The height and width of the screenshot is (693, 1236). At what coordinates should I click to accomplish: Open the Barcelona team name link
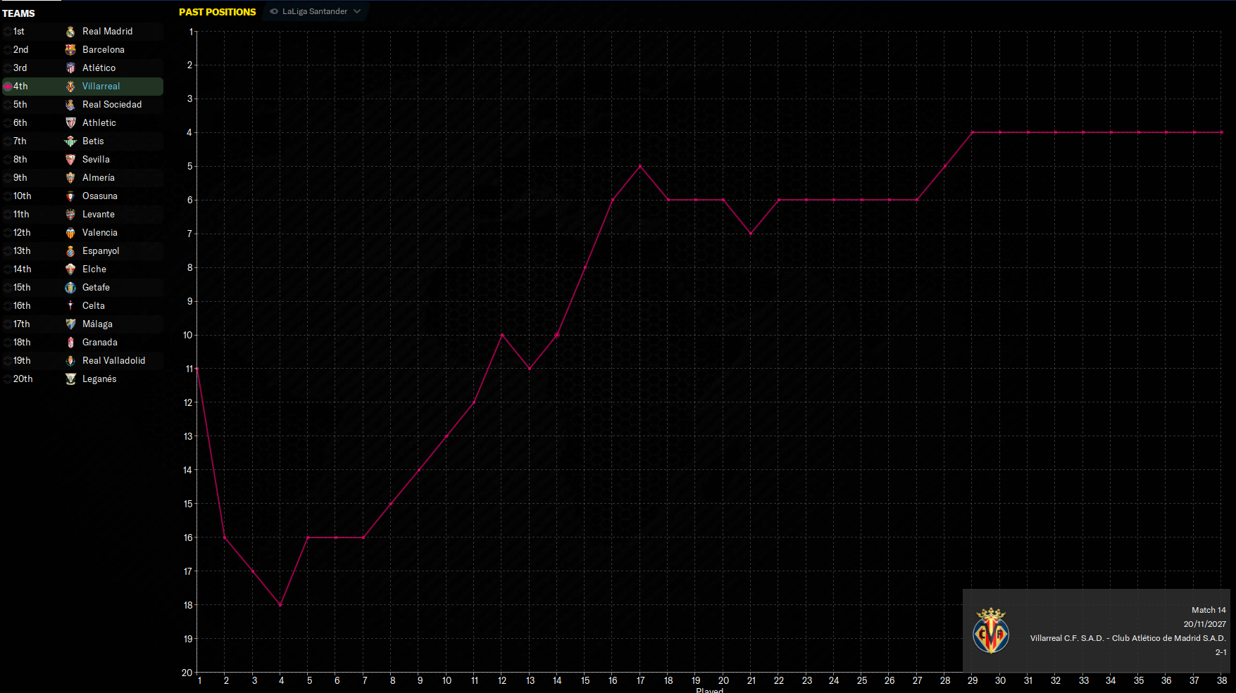click(x=104, y=50)
